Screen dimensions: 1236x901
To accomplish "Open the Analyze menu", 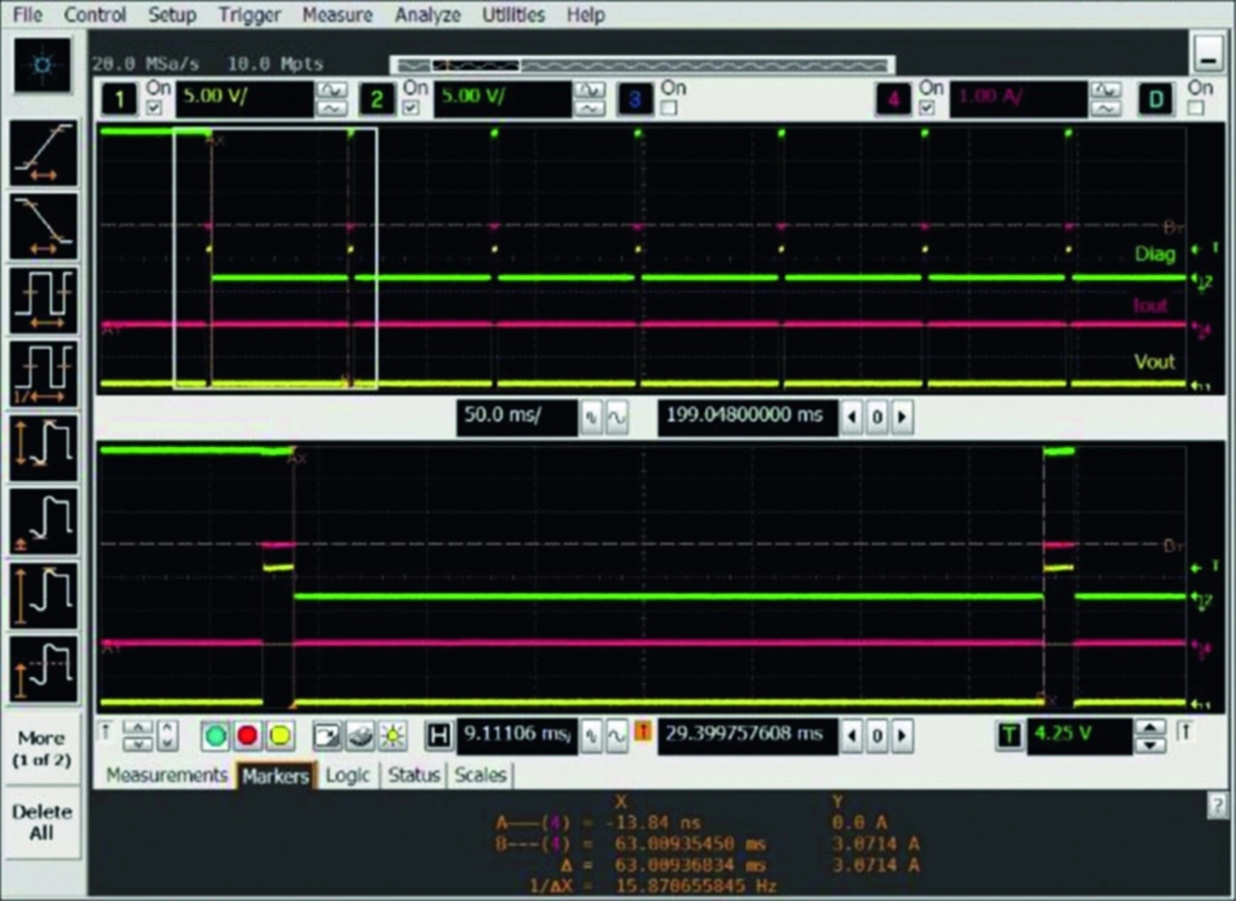I will [427, 14].
